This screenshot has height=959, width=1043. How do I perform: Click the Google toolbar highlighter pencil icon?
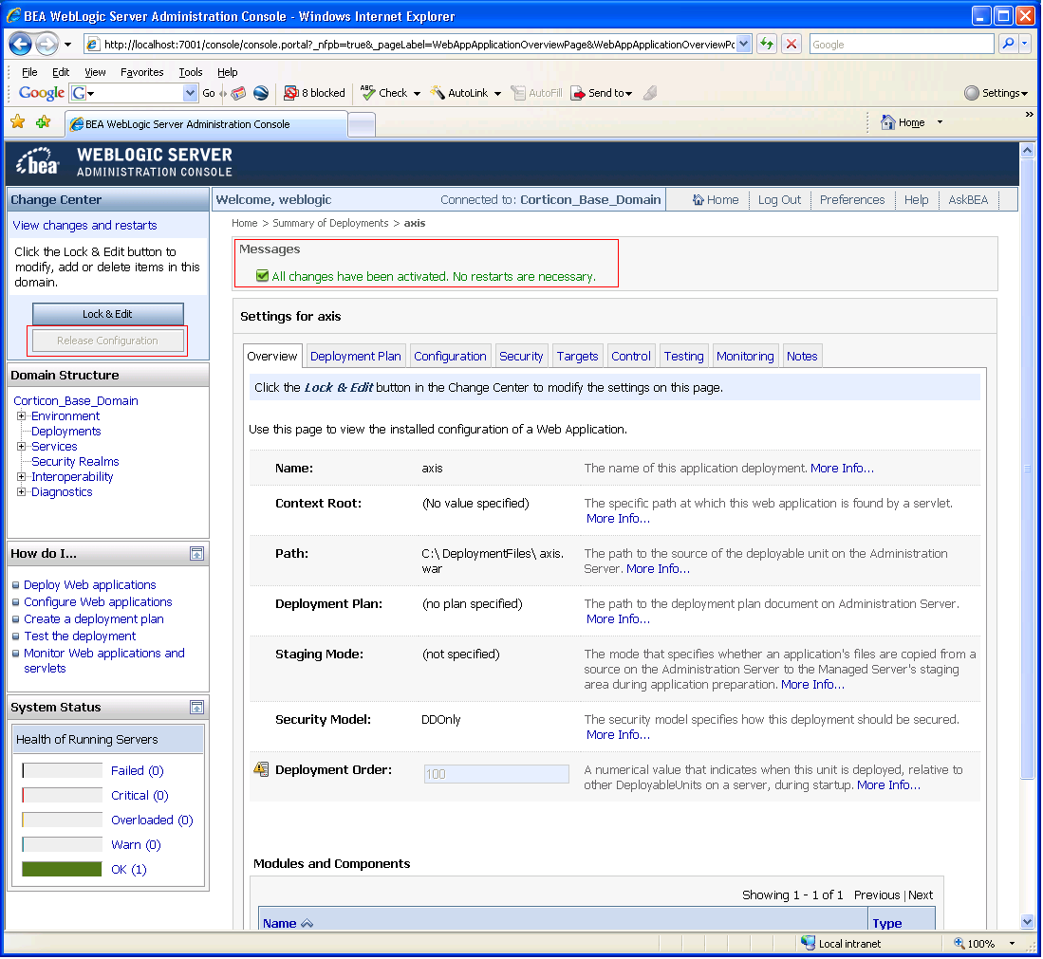(x=650, y=92)
